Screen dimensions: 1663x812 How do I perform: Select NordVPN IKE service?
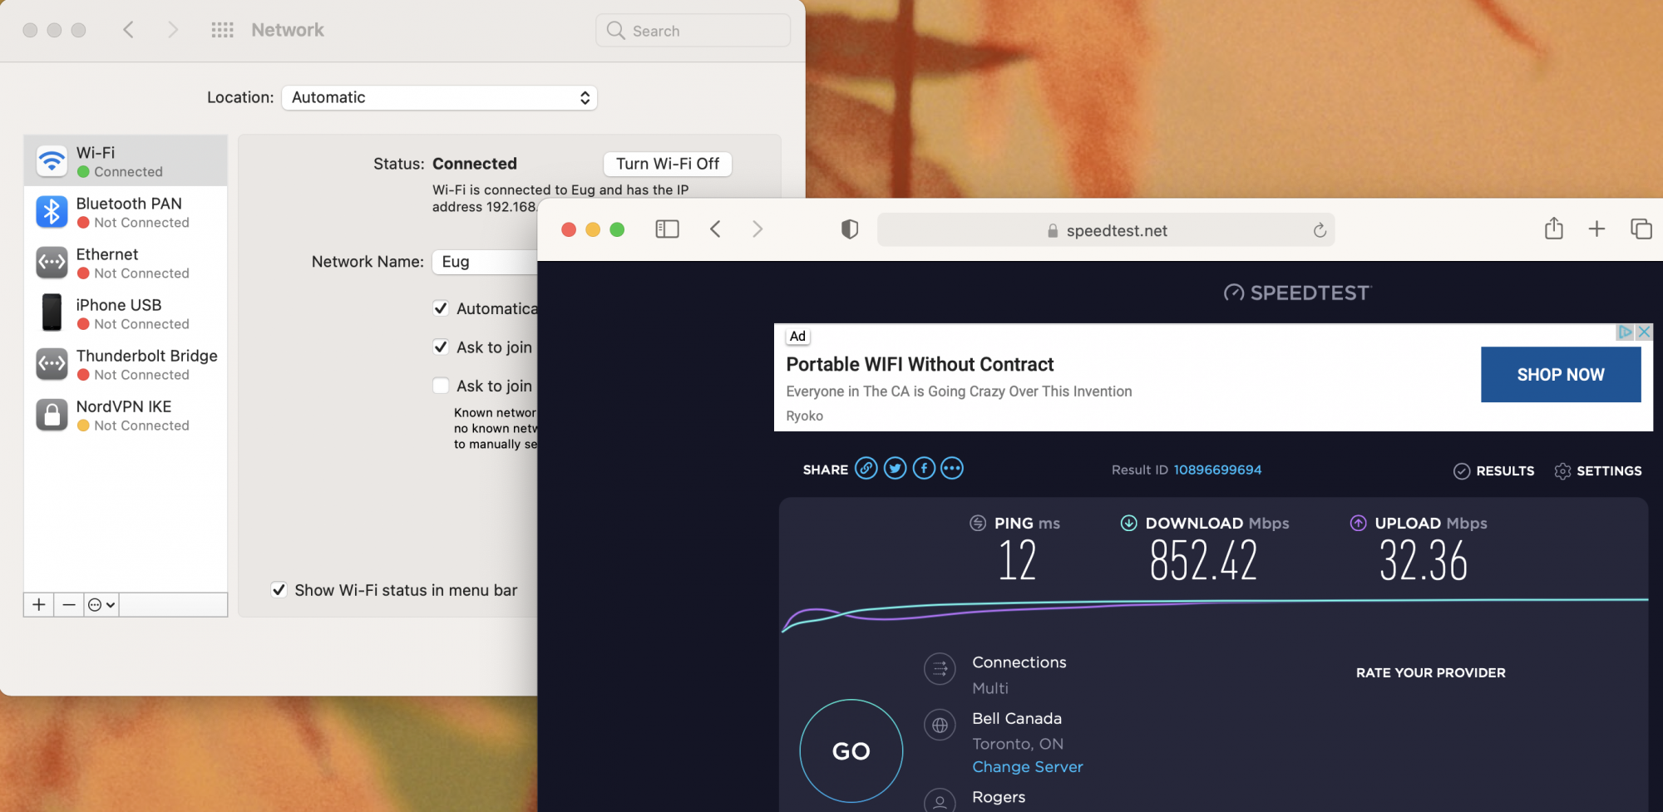(x=126, y=415)
